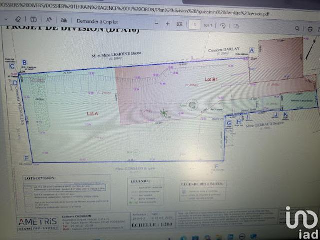
Task: Click Demander à Copilot
Action: [x=97, y=22]
